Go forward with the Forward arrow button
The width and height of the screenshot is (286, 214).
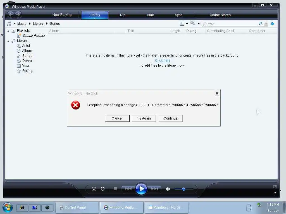click(18, 14)
